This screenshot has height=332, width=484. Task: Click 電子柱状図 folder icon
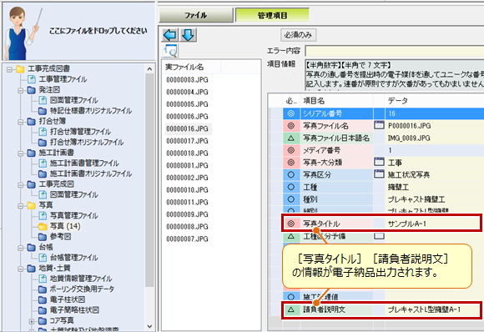point(43,299)
